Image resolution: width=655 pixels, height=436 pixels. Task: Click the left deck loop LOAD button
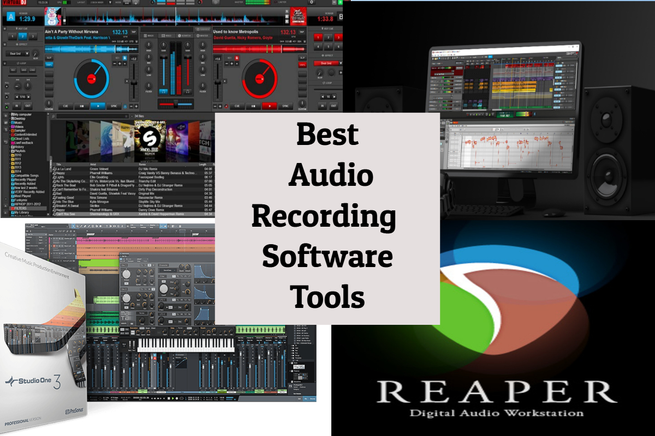point(32,70)
